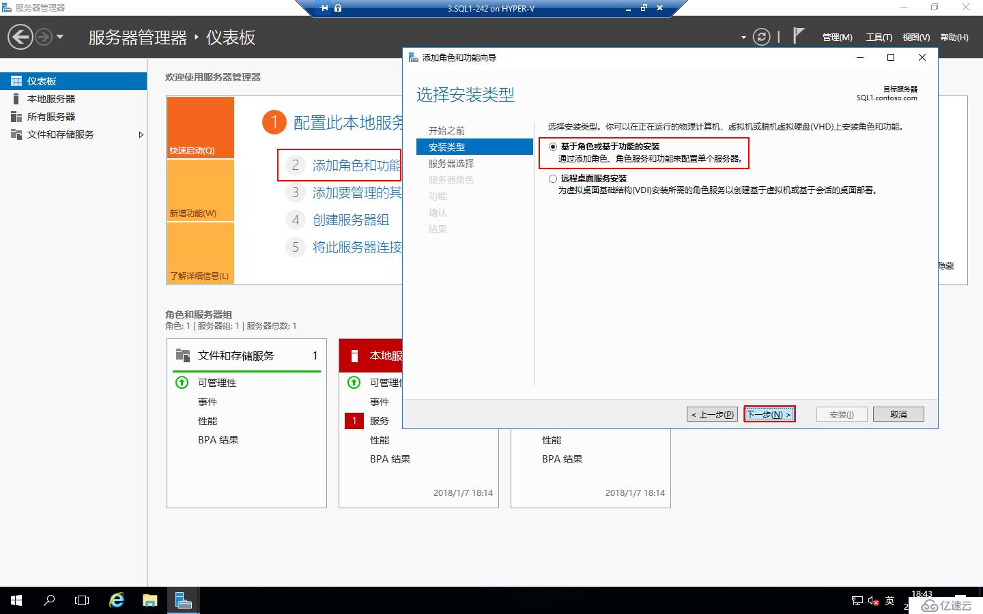
Task: Open the 视图(V) menu
Action: 916,38
